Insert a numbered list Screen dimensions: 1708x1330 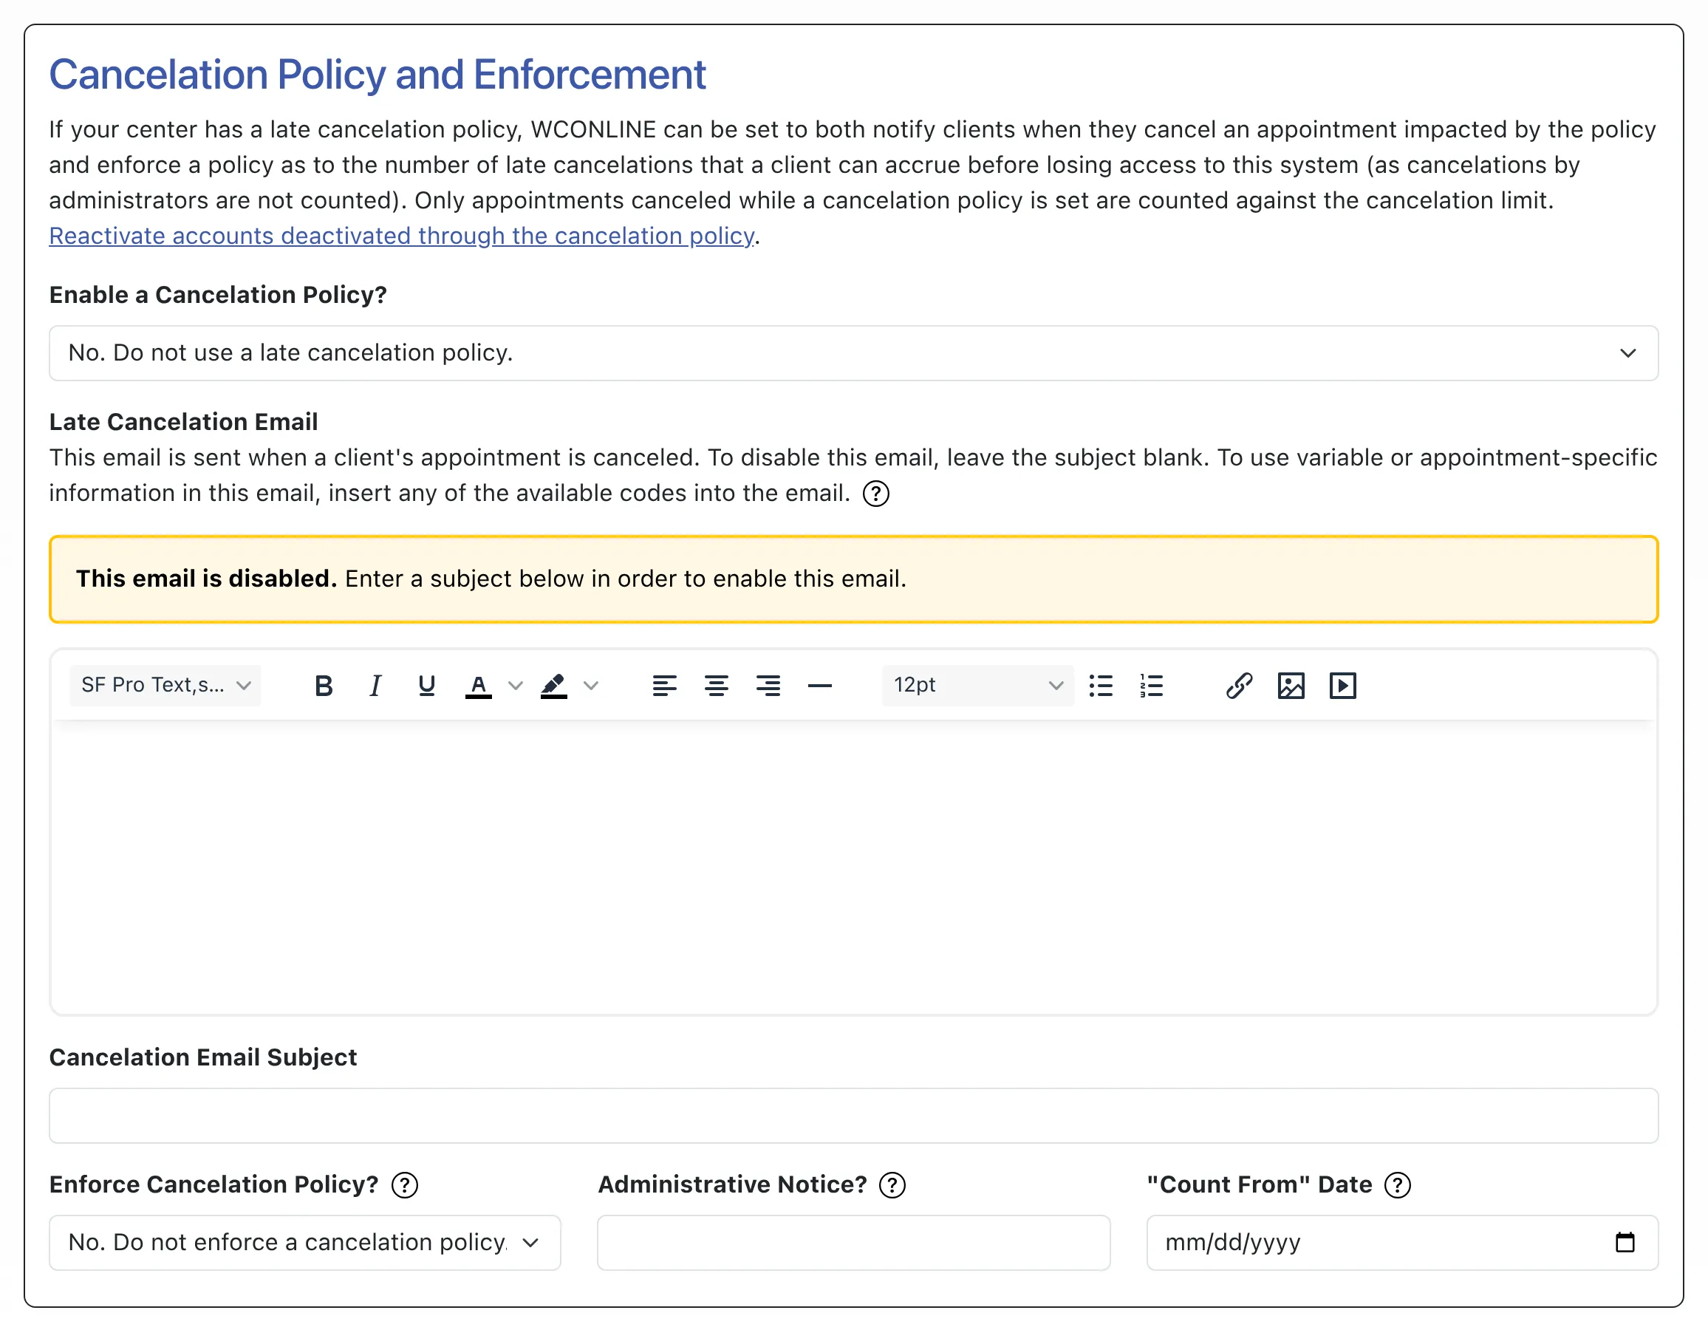point(1152,686)
